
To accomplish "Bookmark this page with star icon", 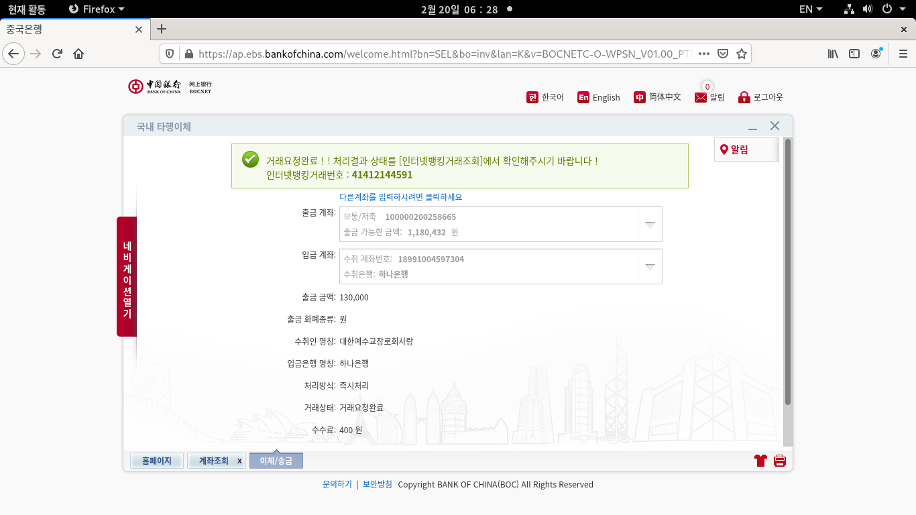I will pyautogui.click(x=741, y=54).
